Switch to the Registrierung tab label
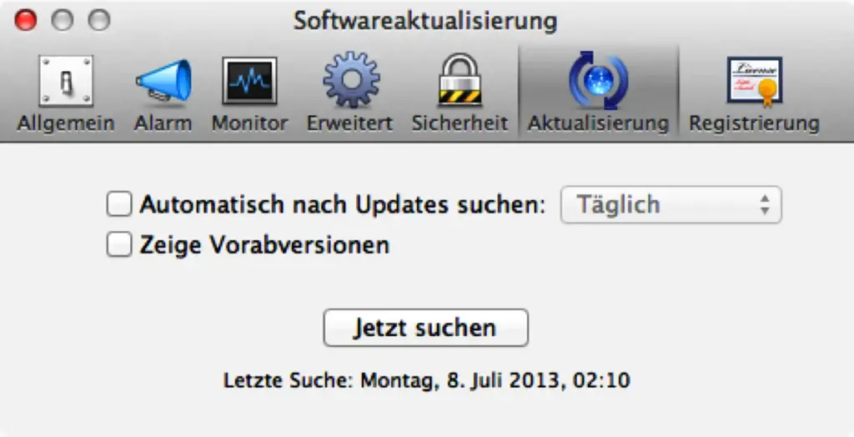Viewport: 854px width, 437px height. (x=754, y=123)
